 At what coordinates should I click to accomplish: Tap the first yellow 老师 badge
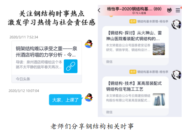(x=133, y=21)
